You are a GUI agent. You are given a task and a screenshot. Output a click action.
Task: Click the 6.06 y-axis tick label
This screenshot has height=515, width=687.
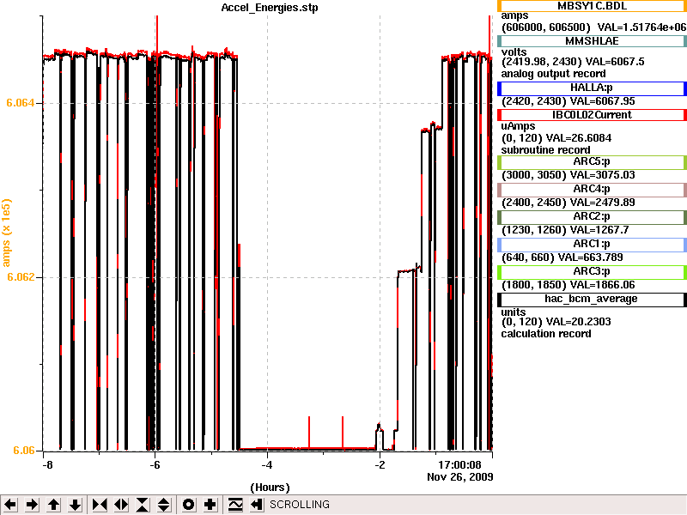24,450
